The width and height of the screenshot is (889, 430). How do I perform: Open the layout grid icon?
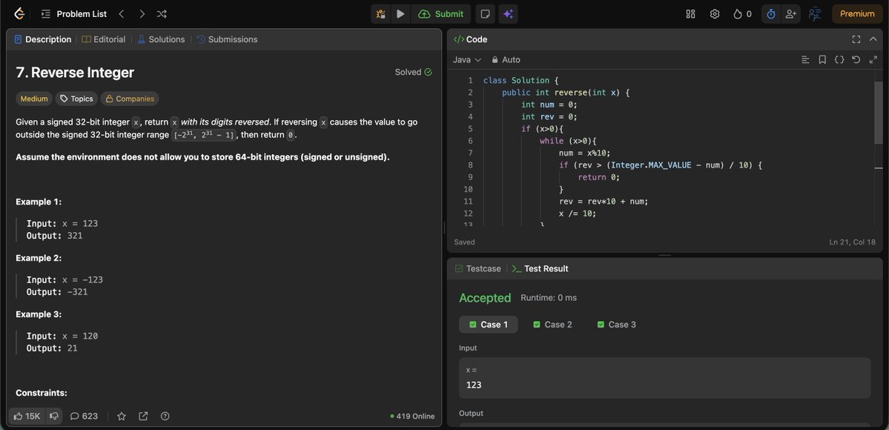(x=690, y=14)
